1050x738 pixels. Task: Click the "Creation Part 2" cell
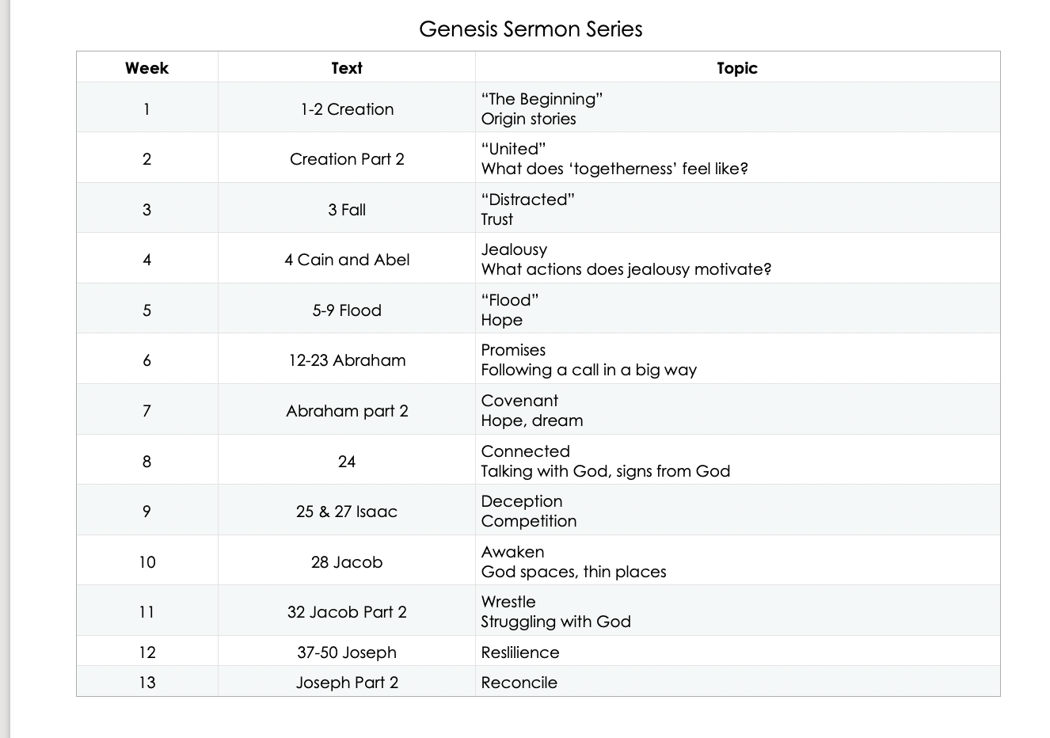click(x=347, y=159)
